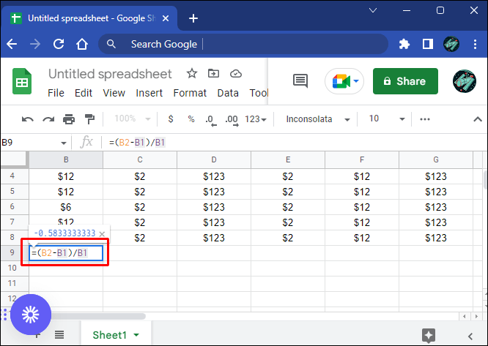Viewport: 488px width, 346px height.
Task: Click the Untitled spreadsheet title to rename
Action: coord(110,74)
